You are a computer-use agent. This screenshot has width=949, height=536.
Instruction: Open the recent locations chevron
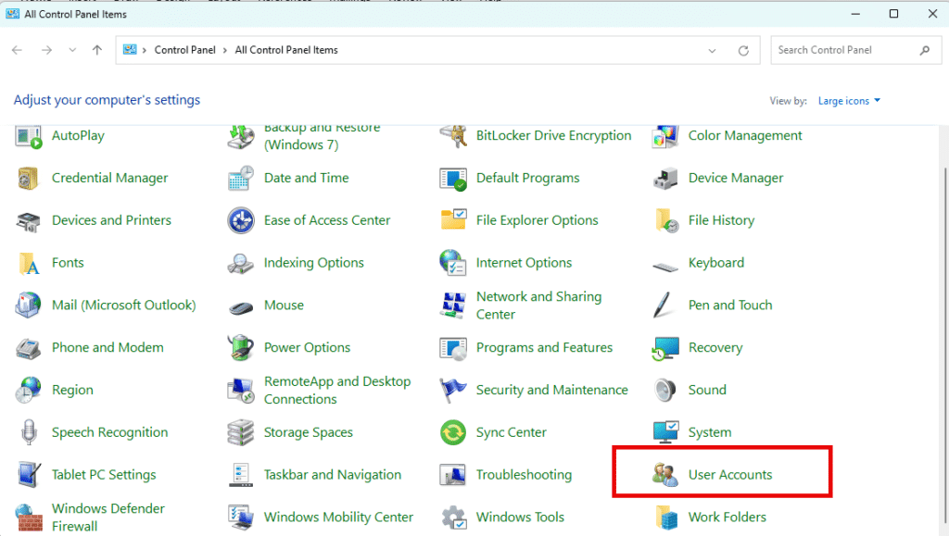pyautogui.click(x=72, y=50)
